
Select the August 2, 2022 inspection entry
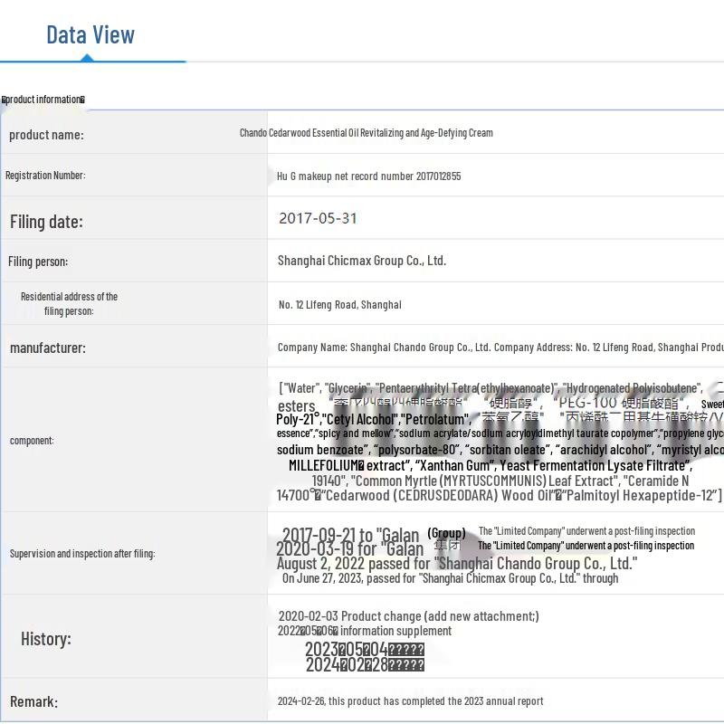(x=456, y=563)
